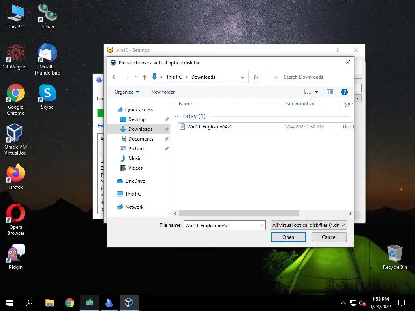Refresh the Downloads folder view
The height and width of the screenshot is (311, 415).
coord(255,77)
